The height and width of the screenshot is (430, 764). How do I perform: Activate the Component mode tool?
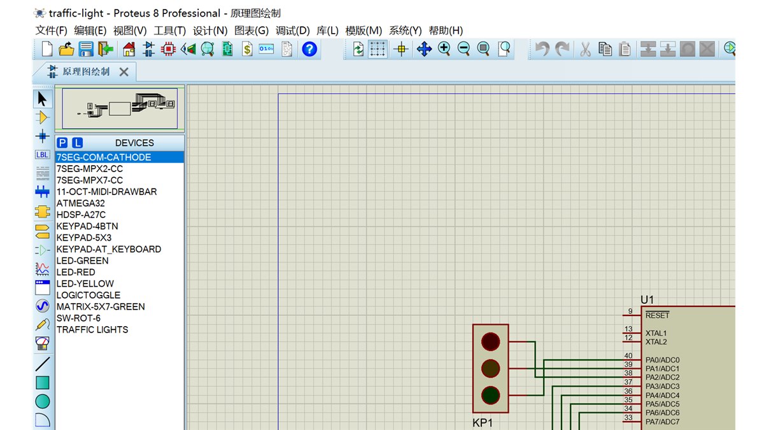click(x=42, y=117)
